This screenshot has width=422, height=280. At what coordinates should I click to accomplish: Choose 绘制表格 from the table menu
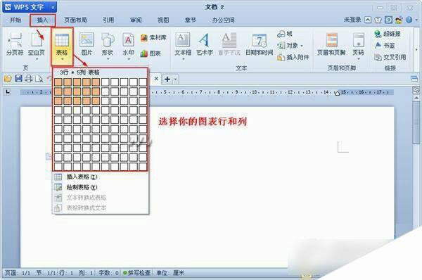[101, 187]
